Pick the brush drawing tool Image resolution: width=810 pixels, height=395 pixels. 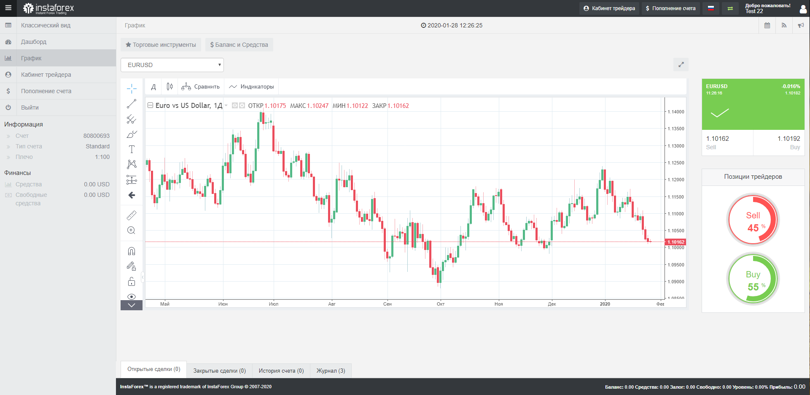tap(131, 134)
